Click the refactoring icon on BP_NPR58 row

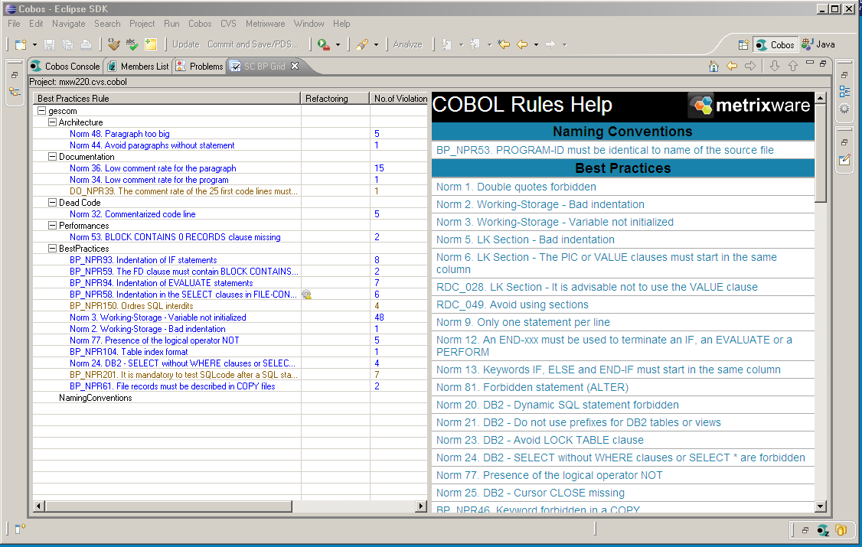click(x=307, y=295)
